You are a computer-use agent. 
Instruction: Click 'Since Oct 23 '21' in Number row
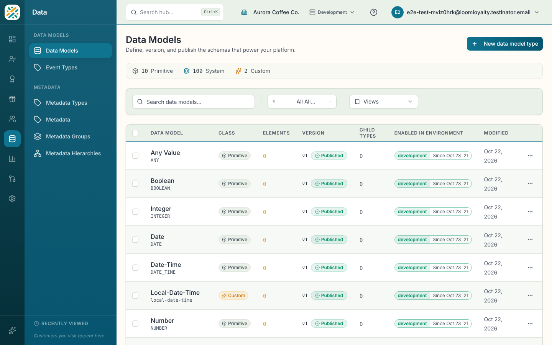pos(451,324)
